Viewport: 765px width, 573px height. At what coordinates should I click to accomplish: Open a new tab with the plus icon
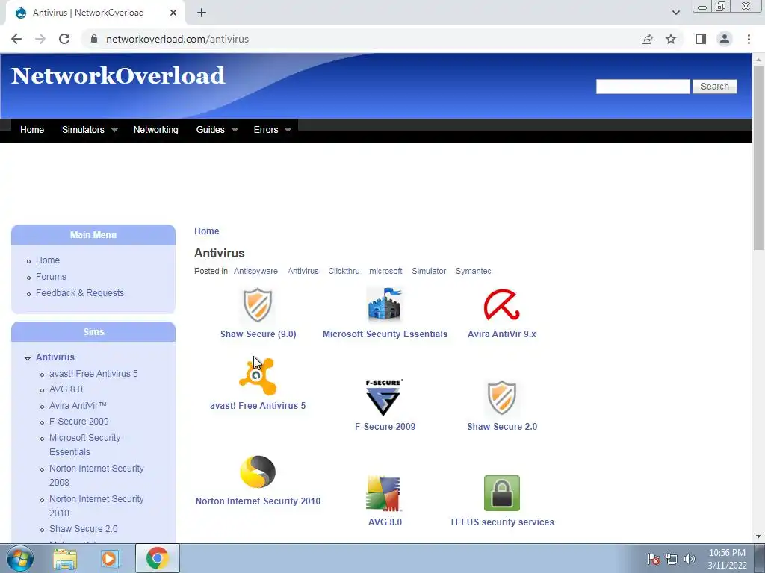click(x=202, y=13)
